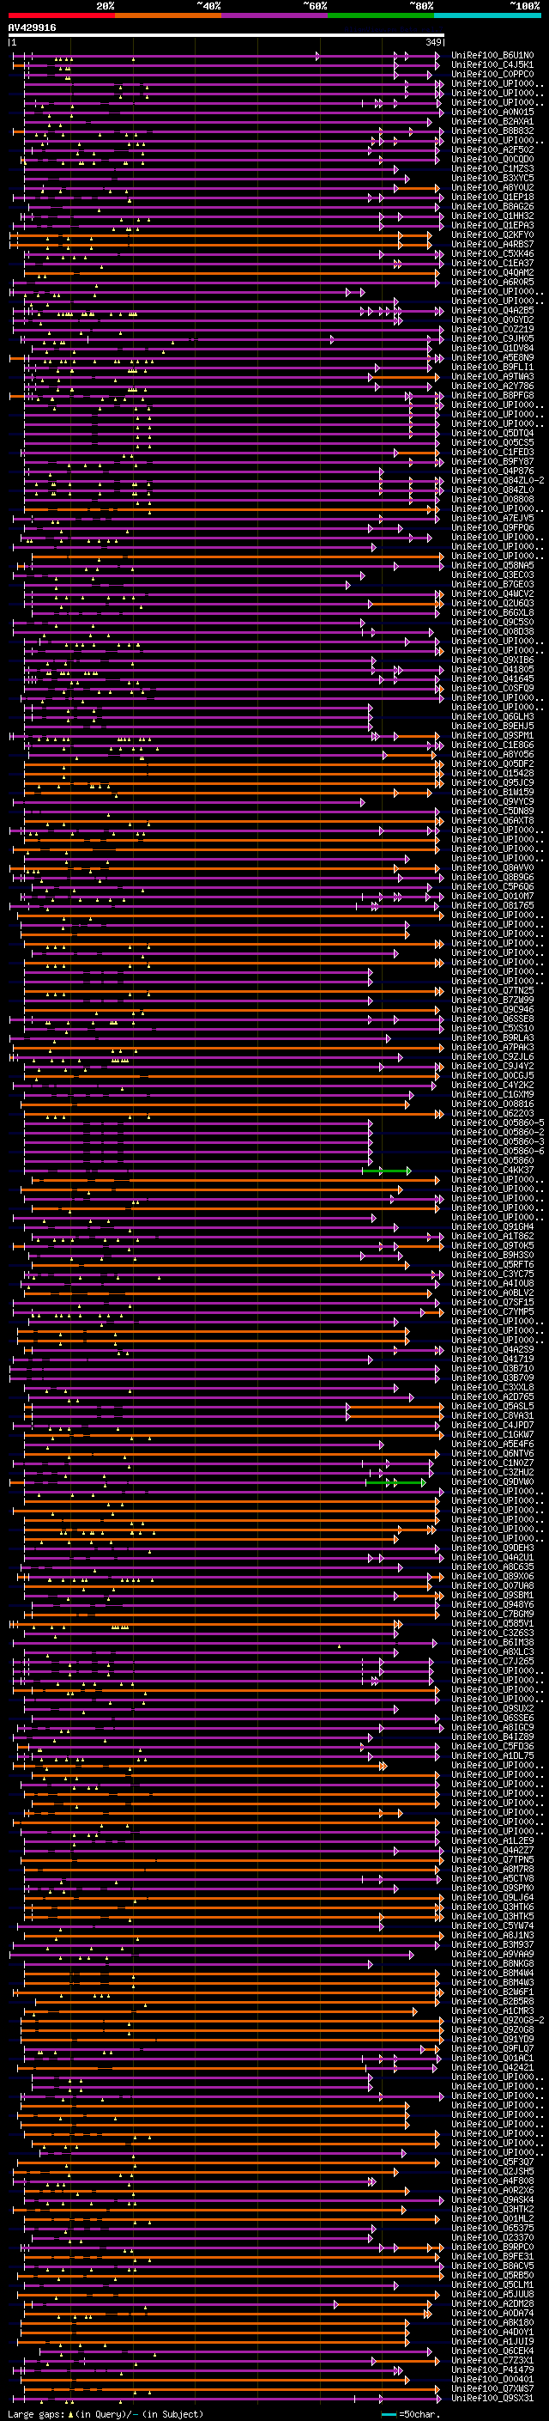Open hit UniRef100_C0SFQ9
Image resolution: width=549 pixels, height=2421 pixels.
tap(492, 688)
